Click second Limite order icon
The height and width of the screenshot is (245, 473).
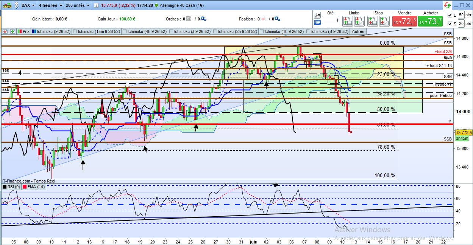point(359,21)
